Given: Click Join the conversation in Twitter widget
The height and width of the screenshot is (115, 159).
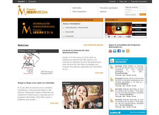Looking at the screenshot, I should click(x=138, y=112).
